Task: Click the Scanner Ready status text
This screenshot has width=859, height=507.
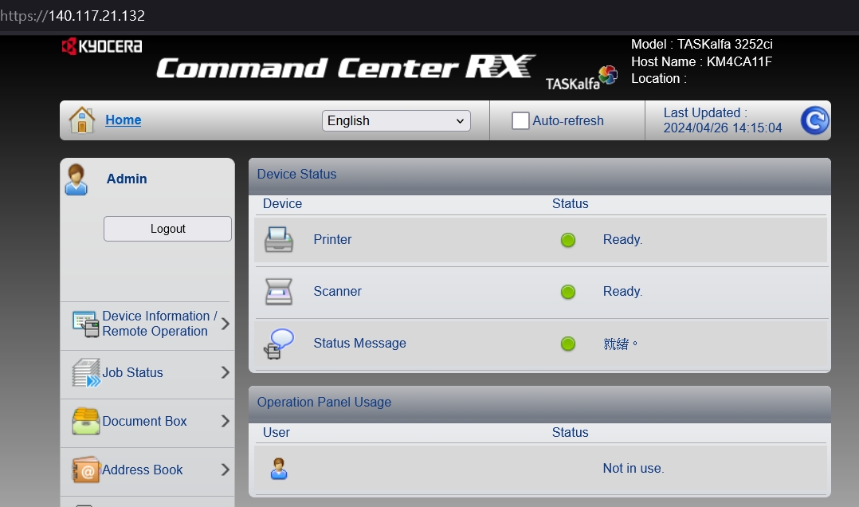Action: coord(622,291)
